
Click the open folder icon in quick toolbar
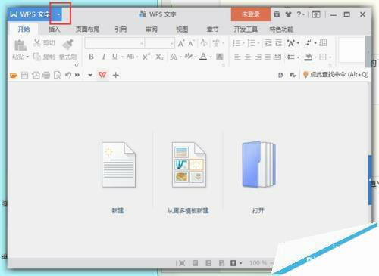[14, 75]
